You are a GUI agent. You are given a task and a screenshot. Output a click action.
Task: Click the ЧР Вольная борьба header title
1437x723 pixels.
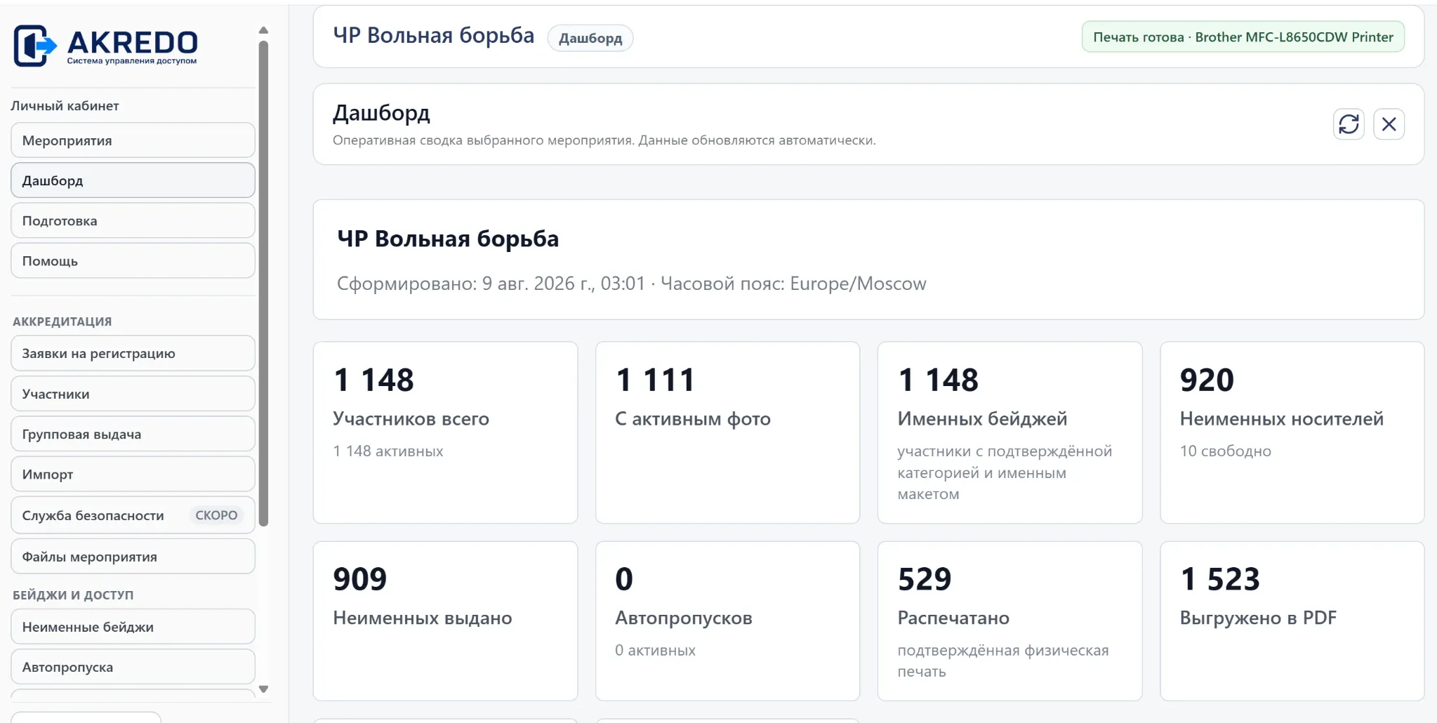(434, 35)
